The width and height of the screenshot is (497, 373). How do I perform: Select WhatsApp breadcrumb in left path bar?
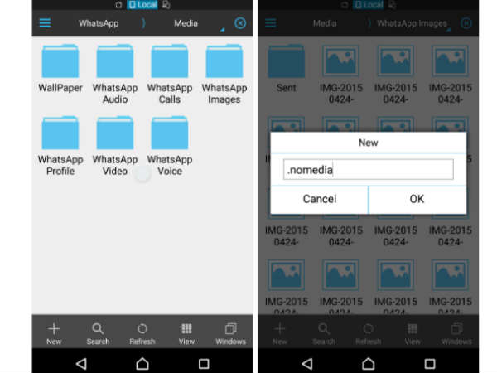point(99,23)
